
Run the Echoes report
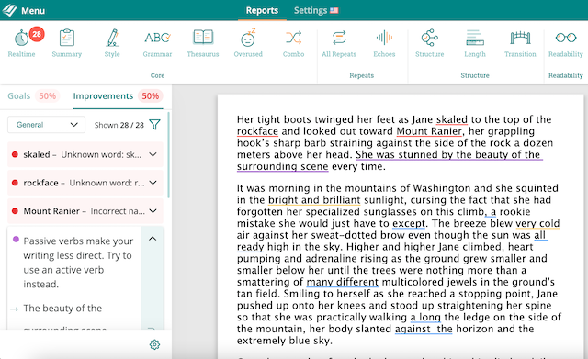[384, 38]
